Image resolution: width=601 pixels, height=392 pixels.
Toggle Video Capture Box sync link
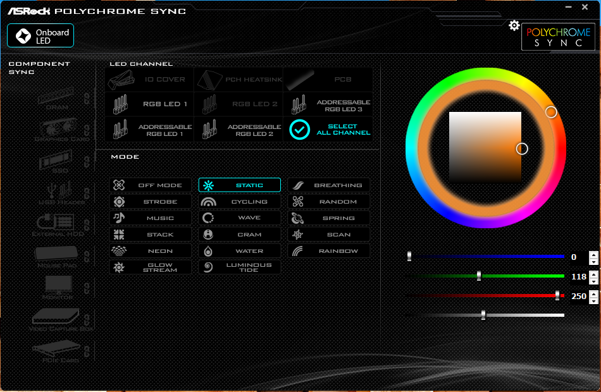(x=87, y=319)
